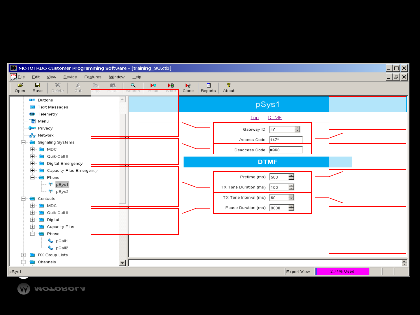This screenshot has width=420, height=315.
Task: Expand the RX Group Lists folder
Action: click(x=23, y=255)
